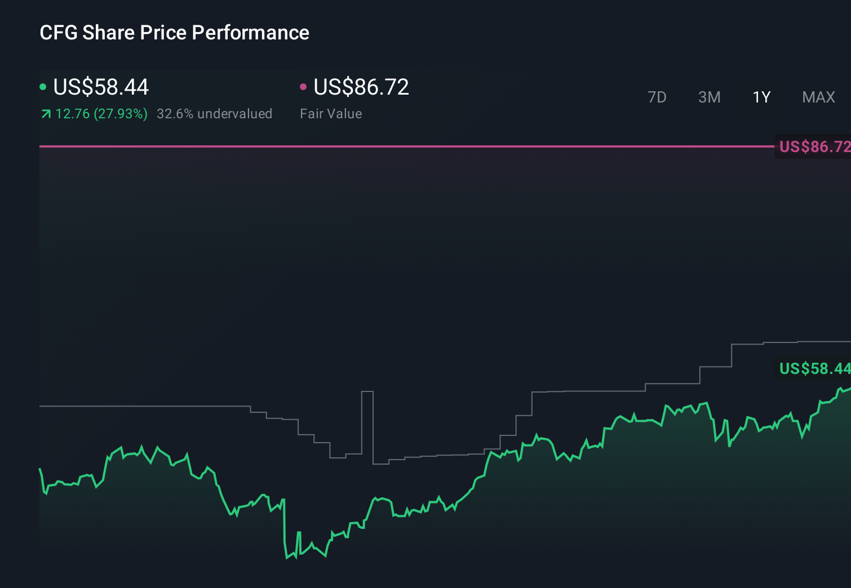Click the green current price indicator dot
The image size is (851, 588).
pyautogui.click(x=43, y=87)
